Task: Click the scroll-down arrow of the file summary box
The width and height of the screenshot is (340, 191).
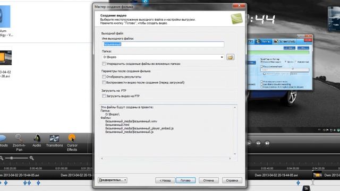Action: coord(235,154)
